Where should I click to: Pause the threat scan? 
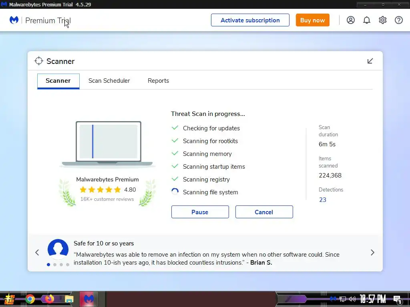pos(200,212)
